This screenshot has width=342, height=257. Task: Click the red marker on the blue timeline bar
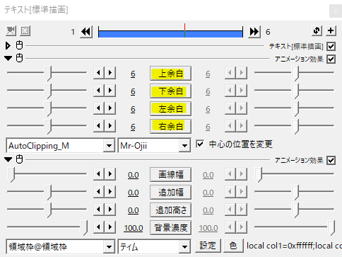[184, 30]
